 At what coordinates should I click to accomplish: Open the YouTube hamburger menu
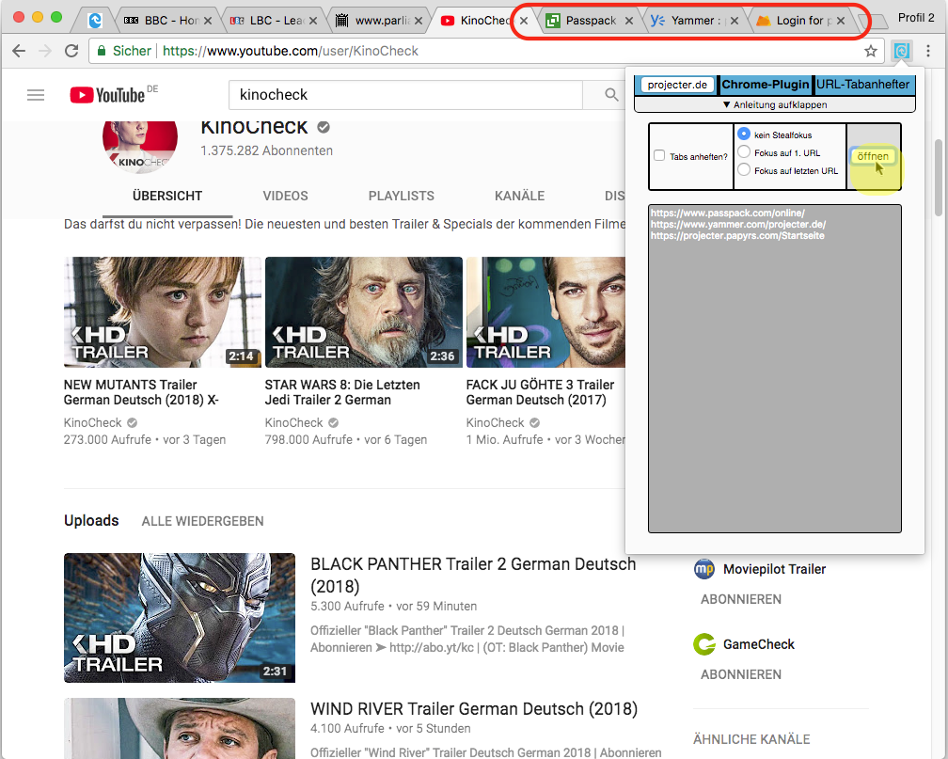(x=36, y=94)
